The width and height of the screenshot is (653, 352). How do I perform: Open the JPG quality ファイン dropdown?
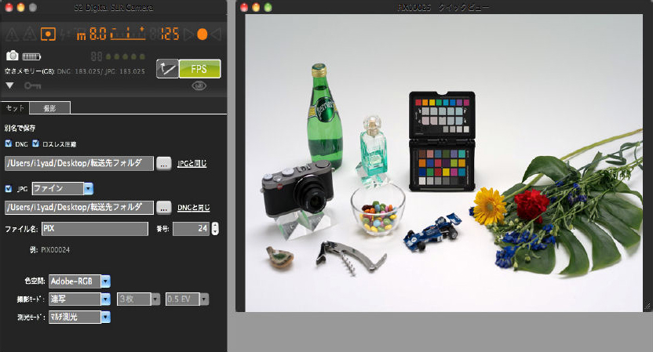pyautogui.click(x=88, y=188)
